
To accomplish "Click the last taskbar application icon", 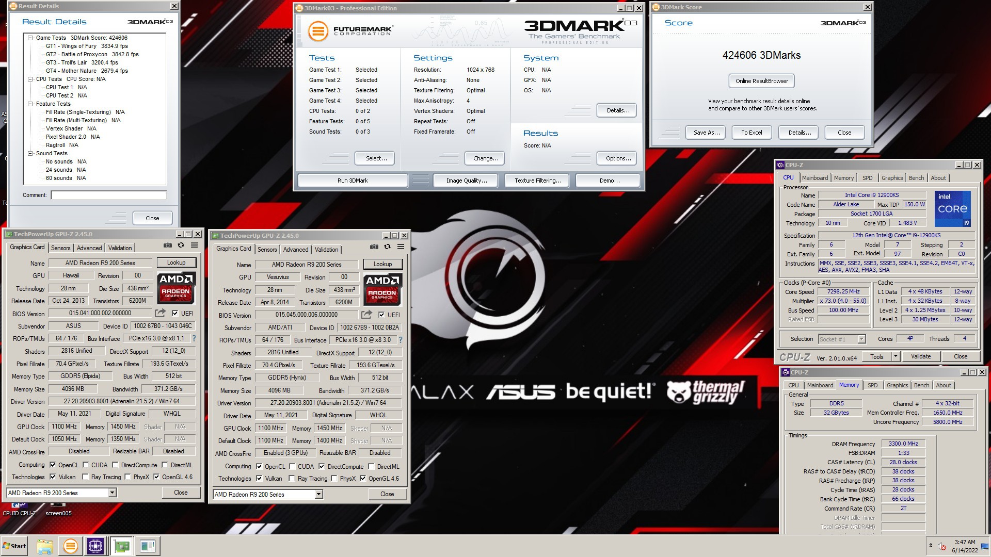I will click(x=148, y=546).
